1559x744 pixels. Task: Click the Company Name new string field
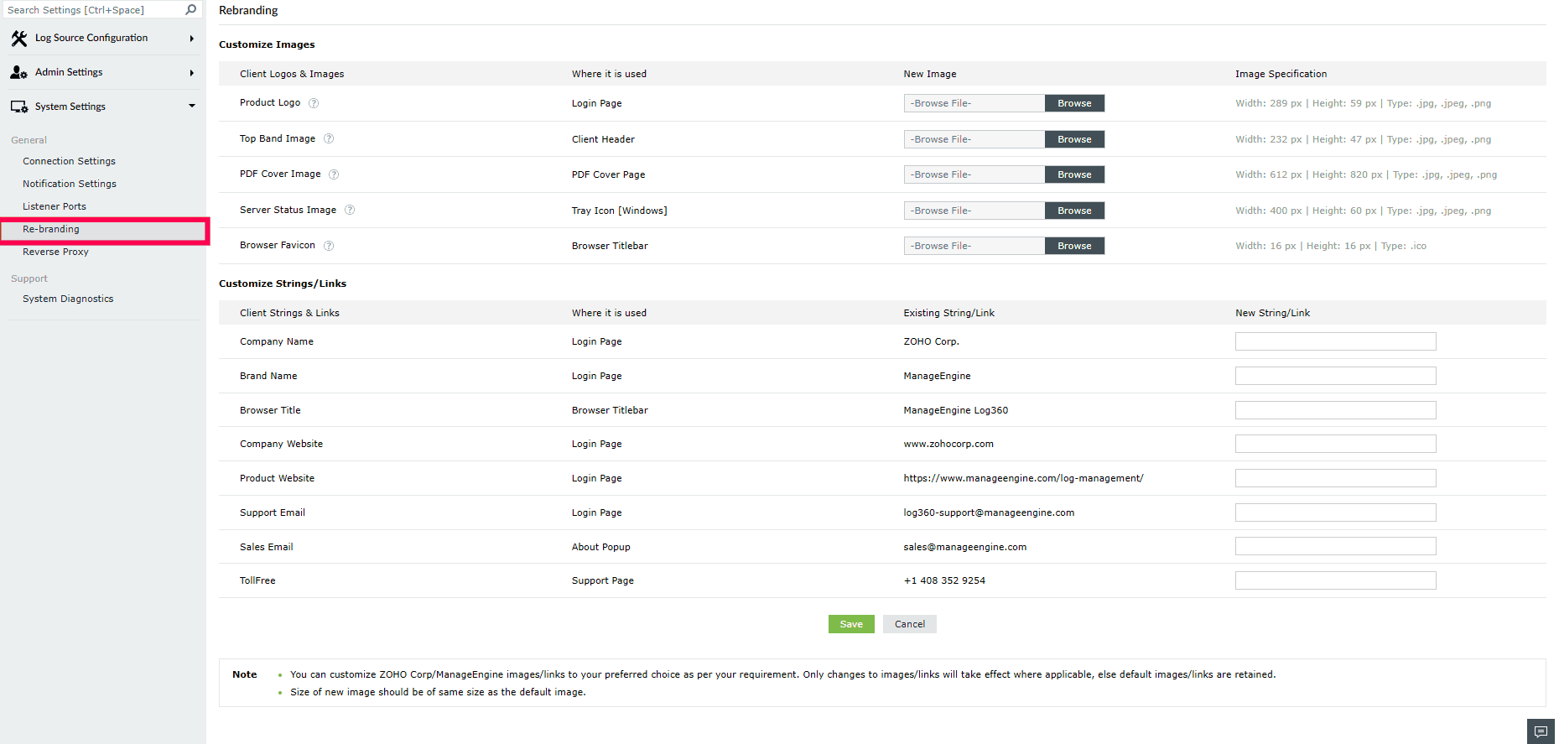[1335, 341]
